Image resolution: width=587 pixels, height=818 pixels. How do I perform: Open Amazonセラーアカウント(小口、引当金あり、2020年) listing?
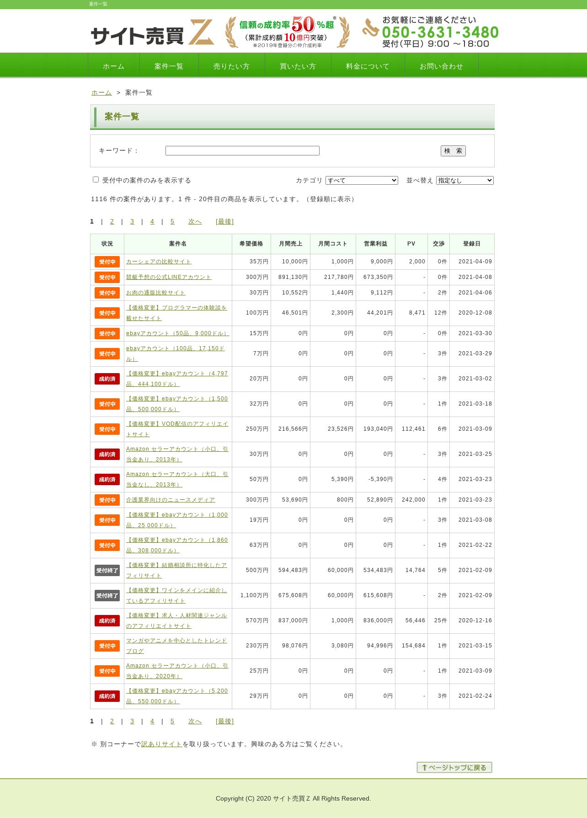pos(177,671)
